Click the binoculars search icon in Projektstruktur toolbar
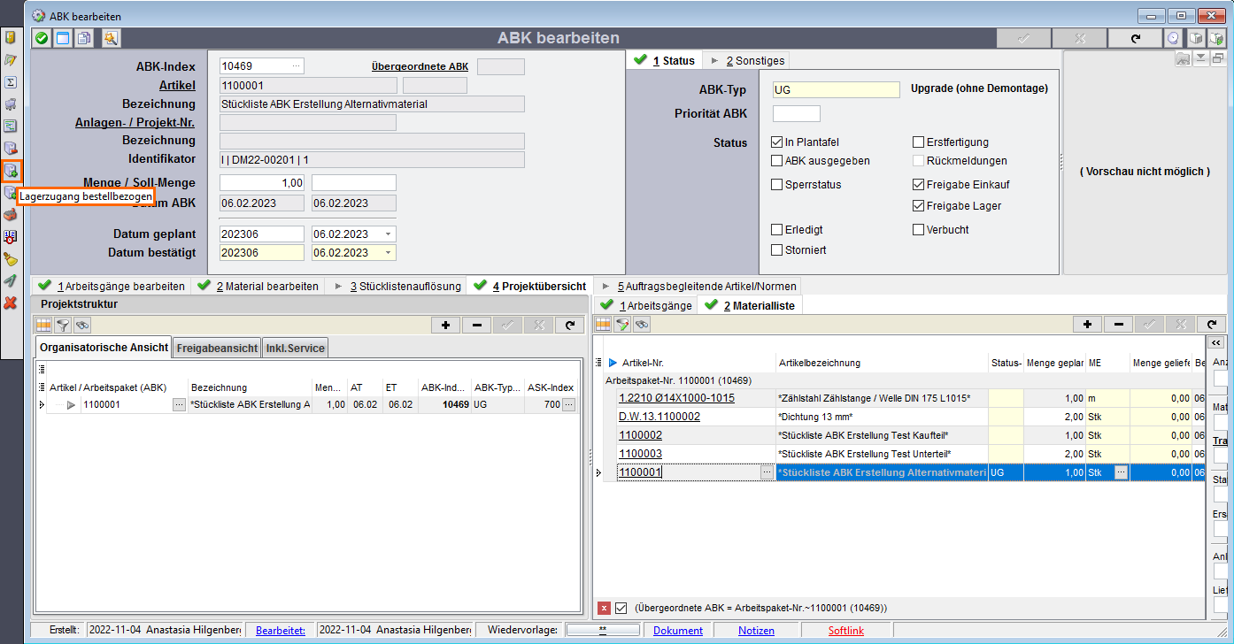 coord(81,325)
